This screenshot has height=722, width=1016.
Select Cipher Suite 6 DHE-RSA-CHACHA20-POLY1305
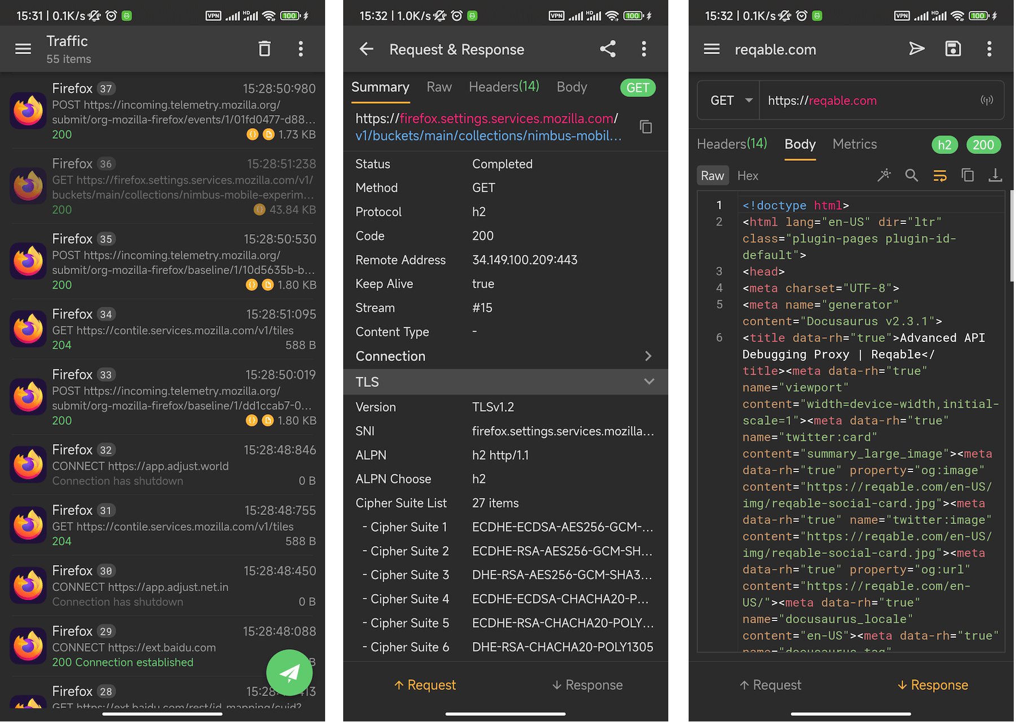click(x=506, y=647)
